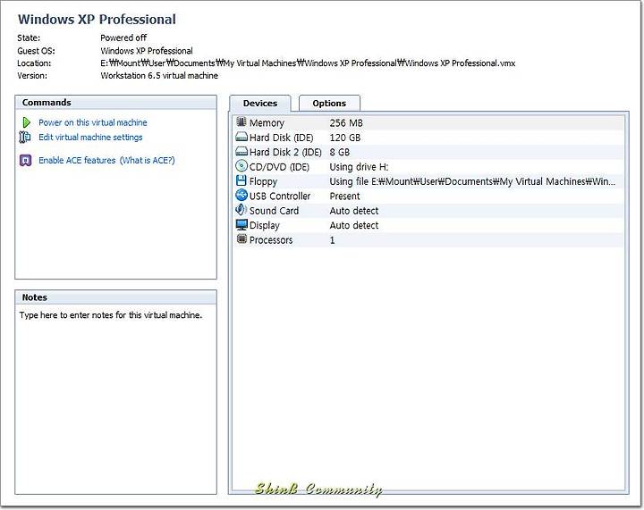Click the Windows XP Professional title heading
Image resolution: width=644 pixels, height=510 pixels.
pos(97,20)
